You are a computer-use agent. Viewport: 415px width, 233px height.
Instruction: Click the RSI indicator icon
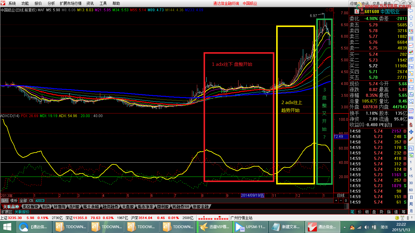[x=411, y=118]
